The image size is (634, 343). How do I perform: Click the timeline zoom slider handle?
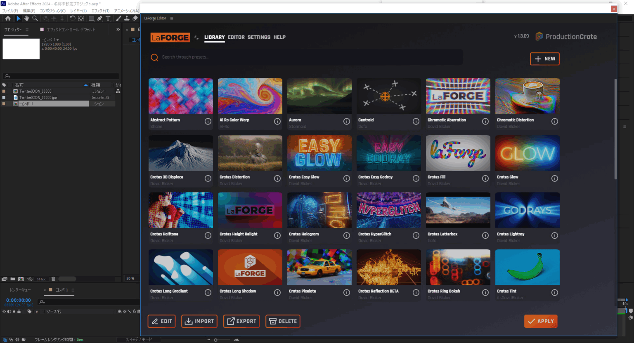coord(215,340)
